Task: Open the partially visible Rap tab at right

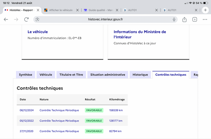Action: pos(195,75)
